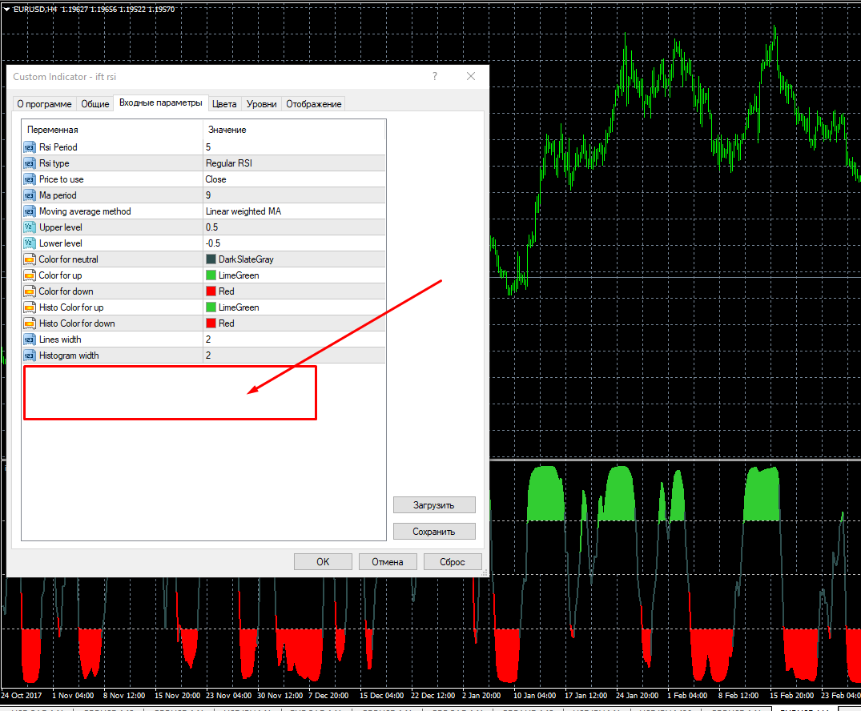
Task: Open the Уровни tab
Action: (261, 104)
